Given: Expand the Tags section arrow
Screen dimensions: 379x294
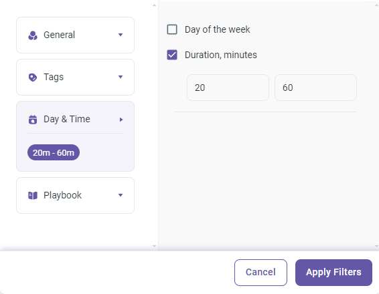Looking at the screenshot, I should tap(121, 78).
